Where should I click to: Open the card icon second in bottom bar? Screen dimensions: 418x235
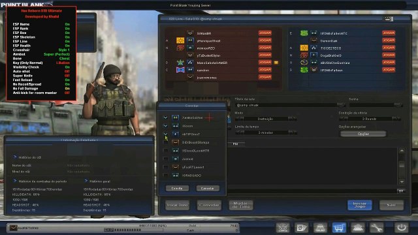(302, 228)
